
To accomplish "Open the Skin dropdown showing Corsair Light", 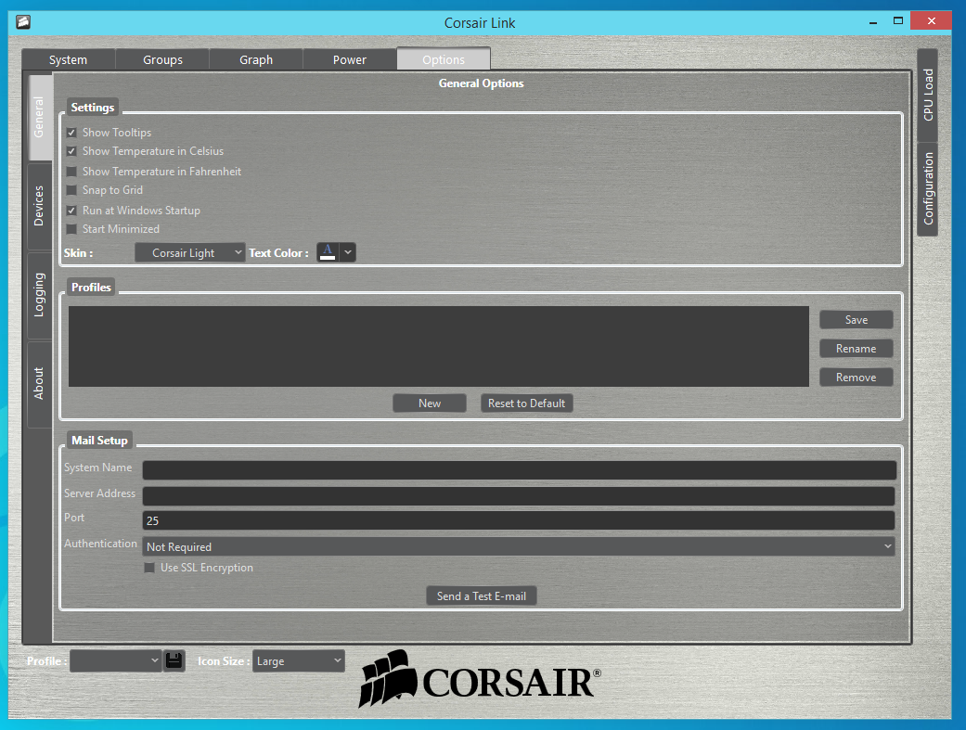I will coord(189,252).
